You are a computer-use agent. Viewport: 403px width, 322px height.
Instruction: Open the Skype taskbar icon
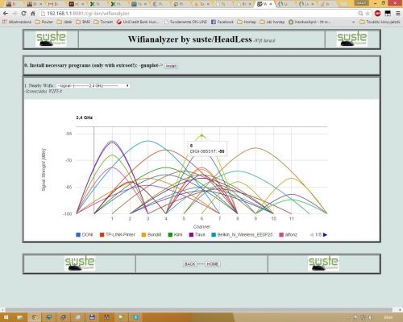pos(135,317)
